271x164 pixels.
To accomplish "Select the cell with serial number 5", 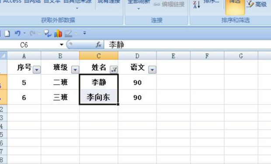I will point(24,82).
